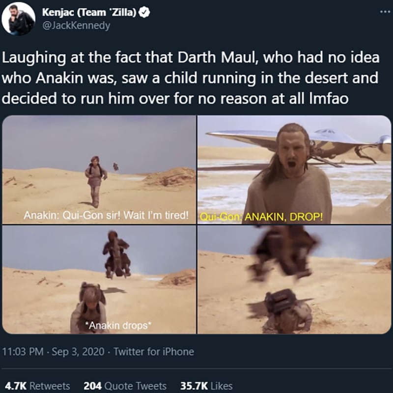Click the tweet text about Darth Maul
The height and width of the screenshot is (393, 393).
[191, 78]
